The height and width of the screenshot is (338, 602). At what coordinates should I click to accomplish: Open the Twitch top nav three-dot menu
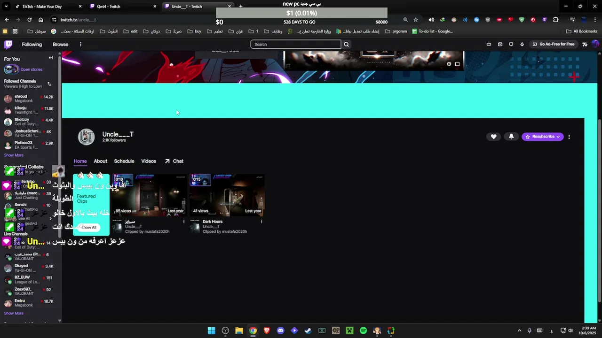point(80,44)
